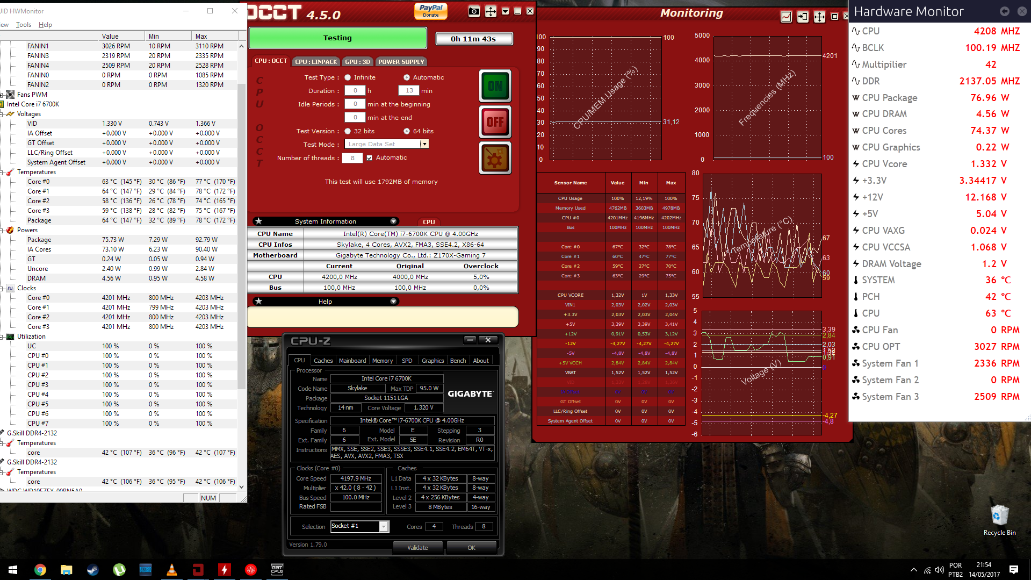Screen dimensions: 1031x580
Task: Open the Graphics tab in CPU-Z
Action: tap(432, 361)
